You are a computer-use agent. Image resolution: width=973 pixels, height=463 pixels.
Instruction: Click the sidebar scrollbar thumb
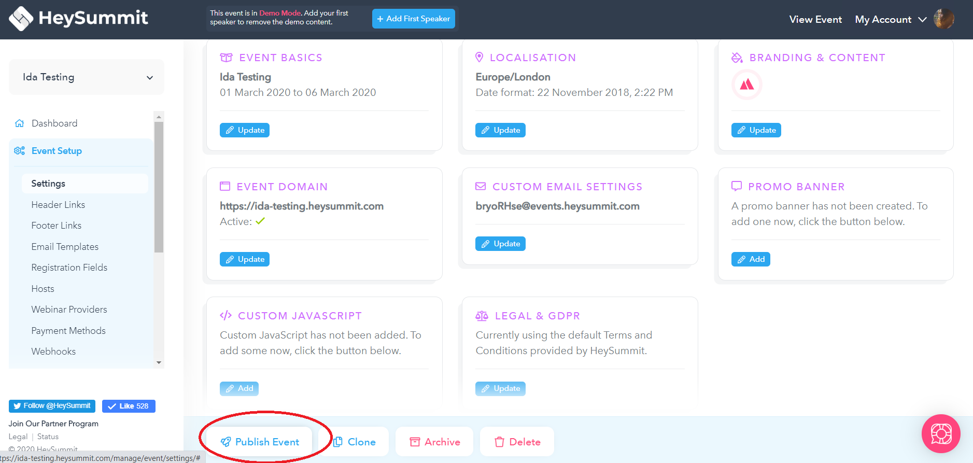[159, 187]
